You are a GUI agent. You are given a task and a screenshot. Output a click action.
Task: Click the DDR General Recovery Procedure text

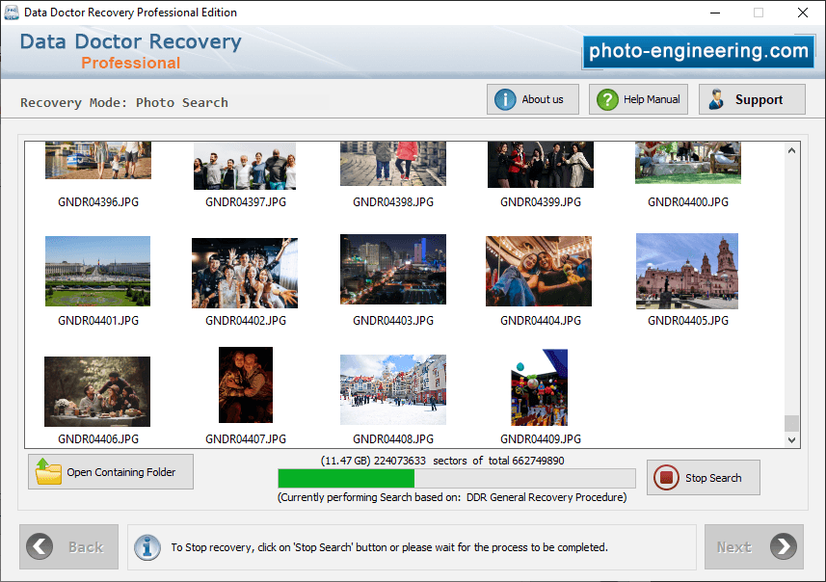click(x=546, y=497)
